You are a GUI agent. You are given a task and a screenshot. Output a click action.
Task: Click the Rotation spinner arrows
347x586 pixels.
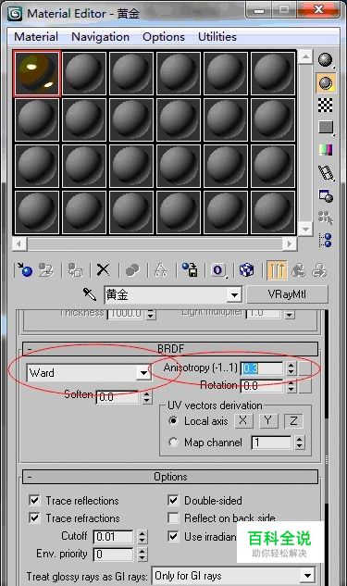pyautogui.click(x=291, y=386)
